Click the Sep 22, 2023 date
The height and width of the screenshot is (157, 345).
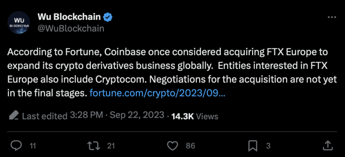coord(137,115)
